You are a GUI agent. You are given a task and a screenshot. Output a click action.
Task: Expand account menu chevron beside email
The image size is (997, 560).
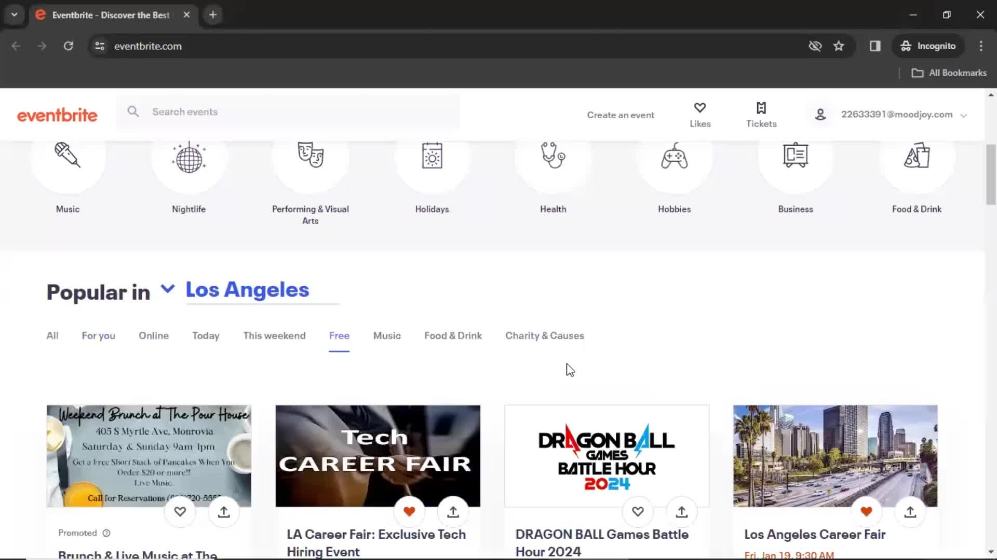pos(964,116)
